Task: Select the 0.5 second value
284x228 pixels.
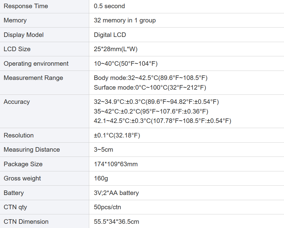Action: point(109,6)
